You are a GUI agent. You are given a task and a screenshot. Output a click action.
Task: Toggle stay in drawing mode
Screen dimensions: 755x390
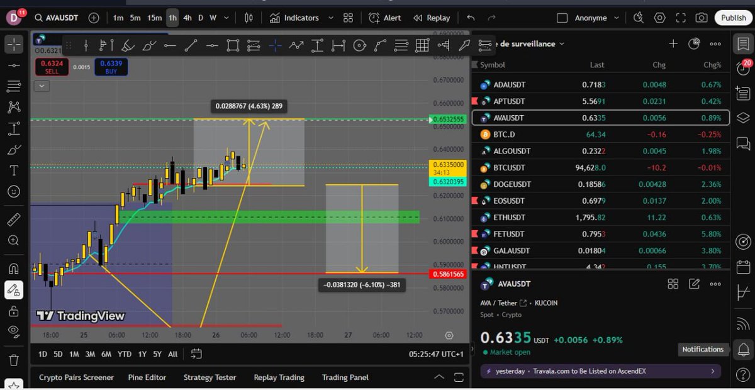(14, 289)
